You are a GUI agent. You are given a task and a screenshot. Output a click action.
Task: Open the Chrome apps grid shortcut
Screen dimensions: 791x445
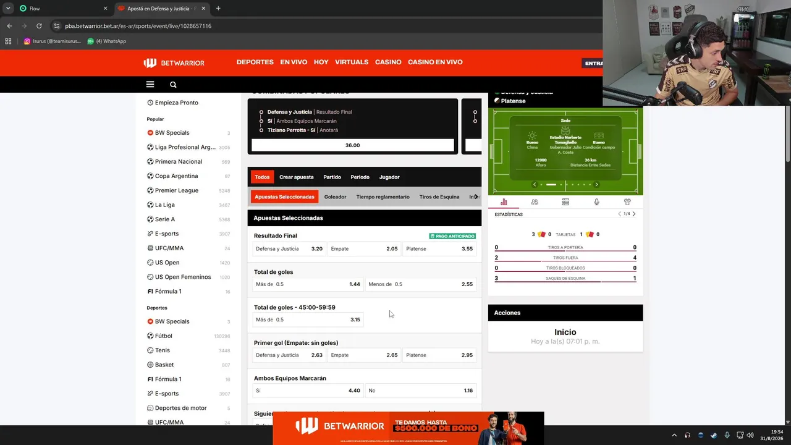pos(8,41)
